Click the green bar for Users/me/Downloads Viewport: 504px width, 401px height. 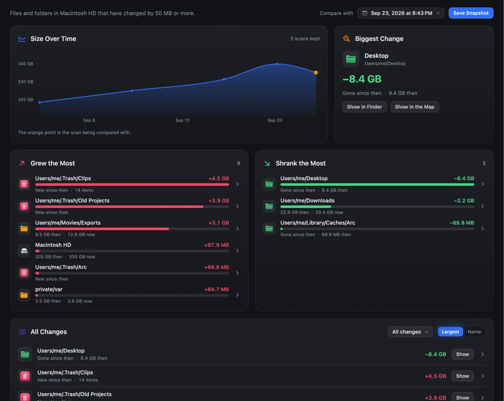pos(306,207)
